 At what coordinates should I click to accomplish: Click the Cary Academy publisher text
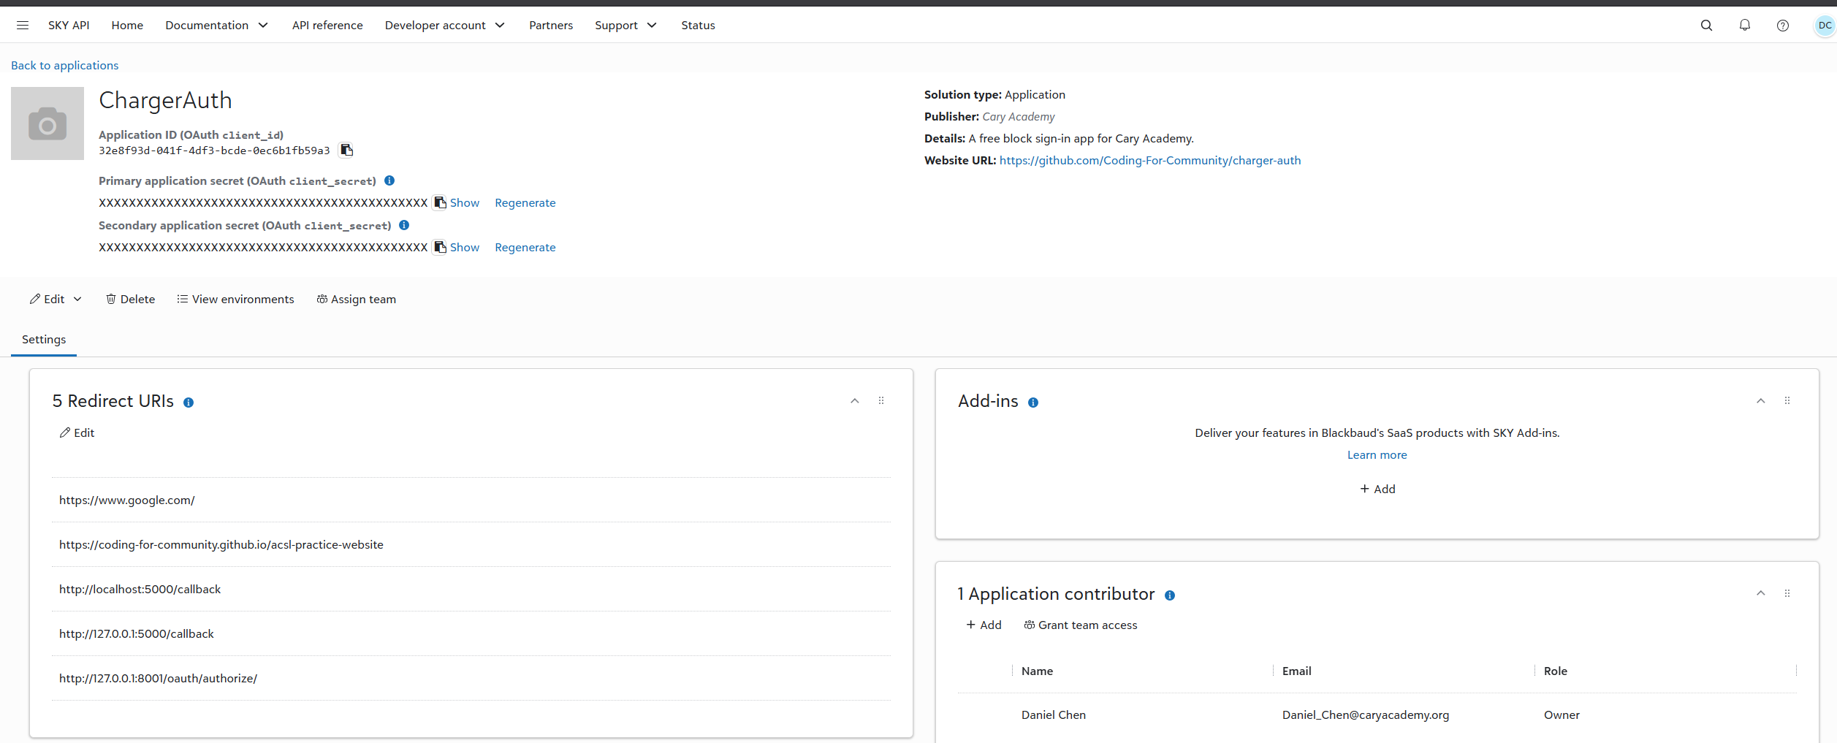pos(1018,116)
